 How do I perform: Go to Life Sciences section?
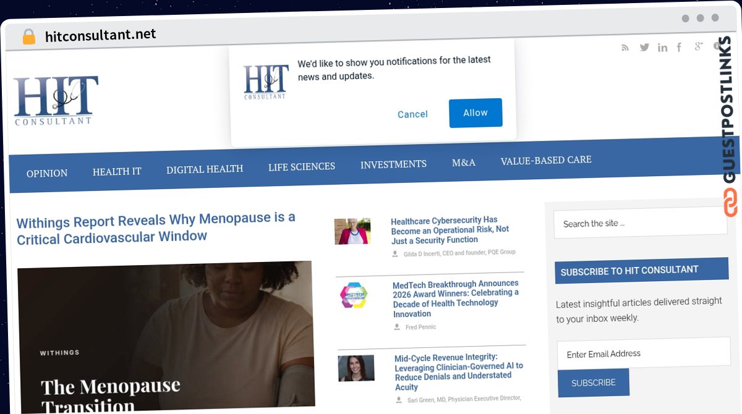click(x=302, y=166)
